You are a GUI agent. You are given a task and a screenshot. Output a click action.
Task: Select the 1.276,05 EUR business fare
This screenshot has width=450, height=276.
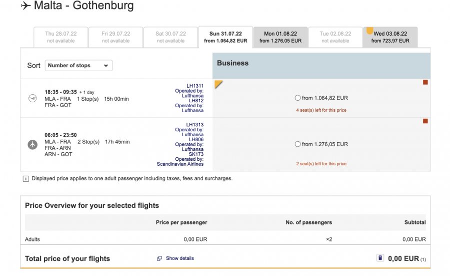tap(298, 144)
